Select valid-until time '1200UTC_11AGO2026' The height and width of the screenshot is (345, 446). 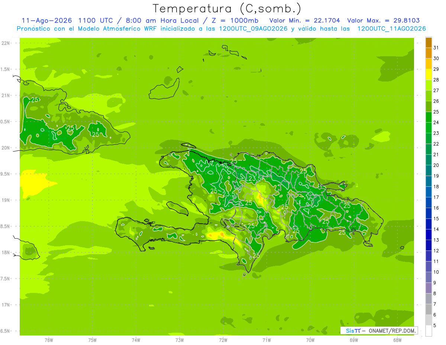point(391,29)
